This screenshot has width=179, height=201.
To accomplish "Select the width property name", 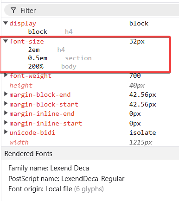I will coord(19,142).
